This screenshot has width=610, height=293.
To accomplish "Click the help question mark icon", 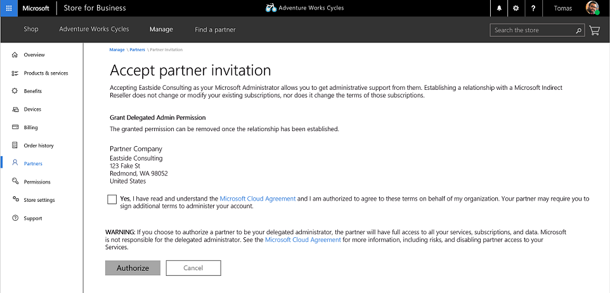I will [x=533, y=8].
